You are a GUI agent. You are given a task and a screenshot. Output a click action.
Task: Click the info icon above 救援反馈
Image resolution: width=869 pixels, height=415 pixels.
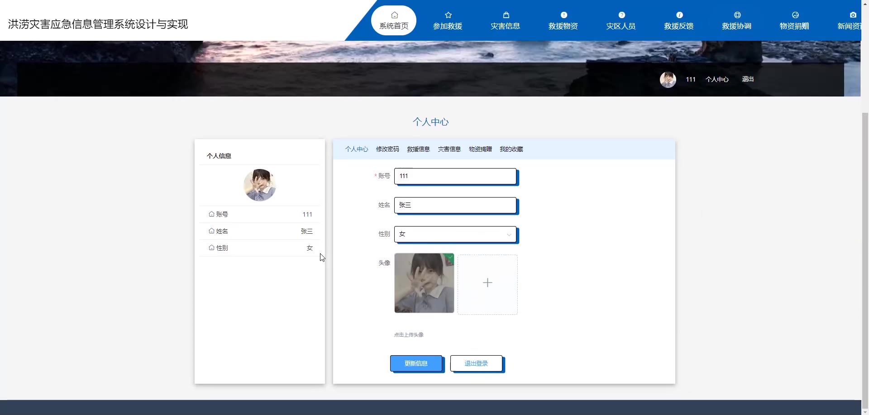(x=679, y=15)
